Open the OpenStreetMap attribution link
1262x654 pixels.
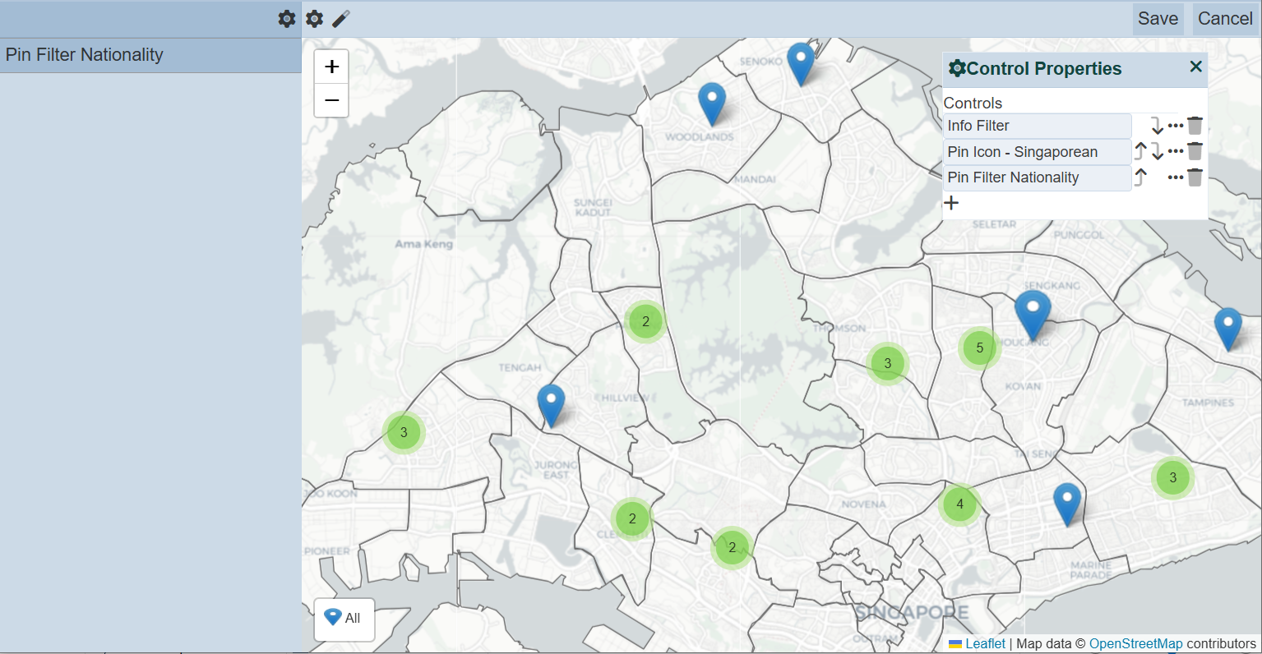point(1135,644)
